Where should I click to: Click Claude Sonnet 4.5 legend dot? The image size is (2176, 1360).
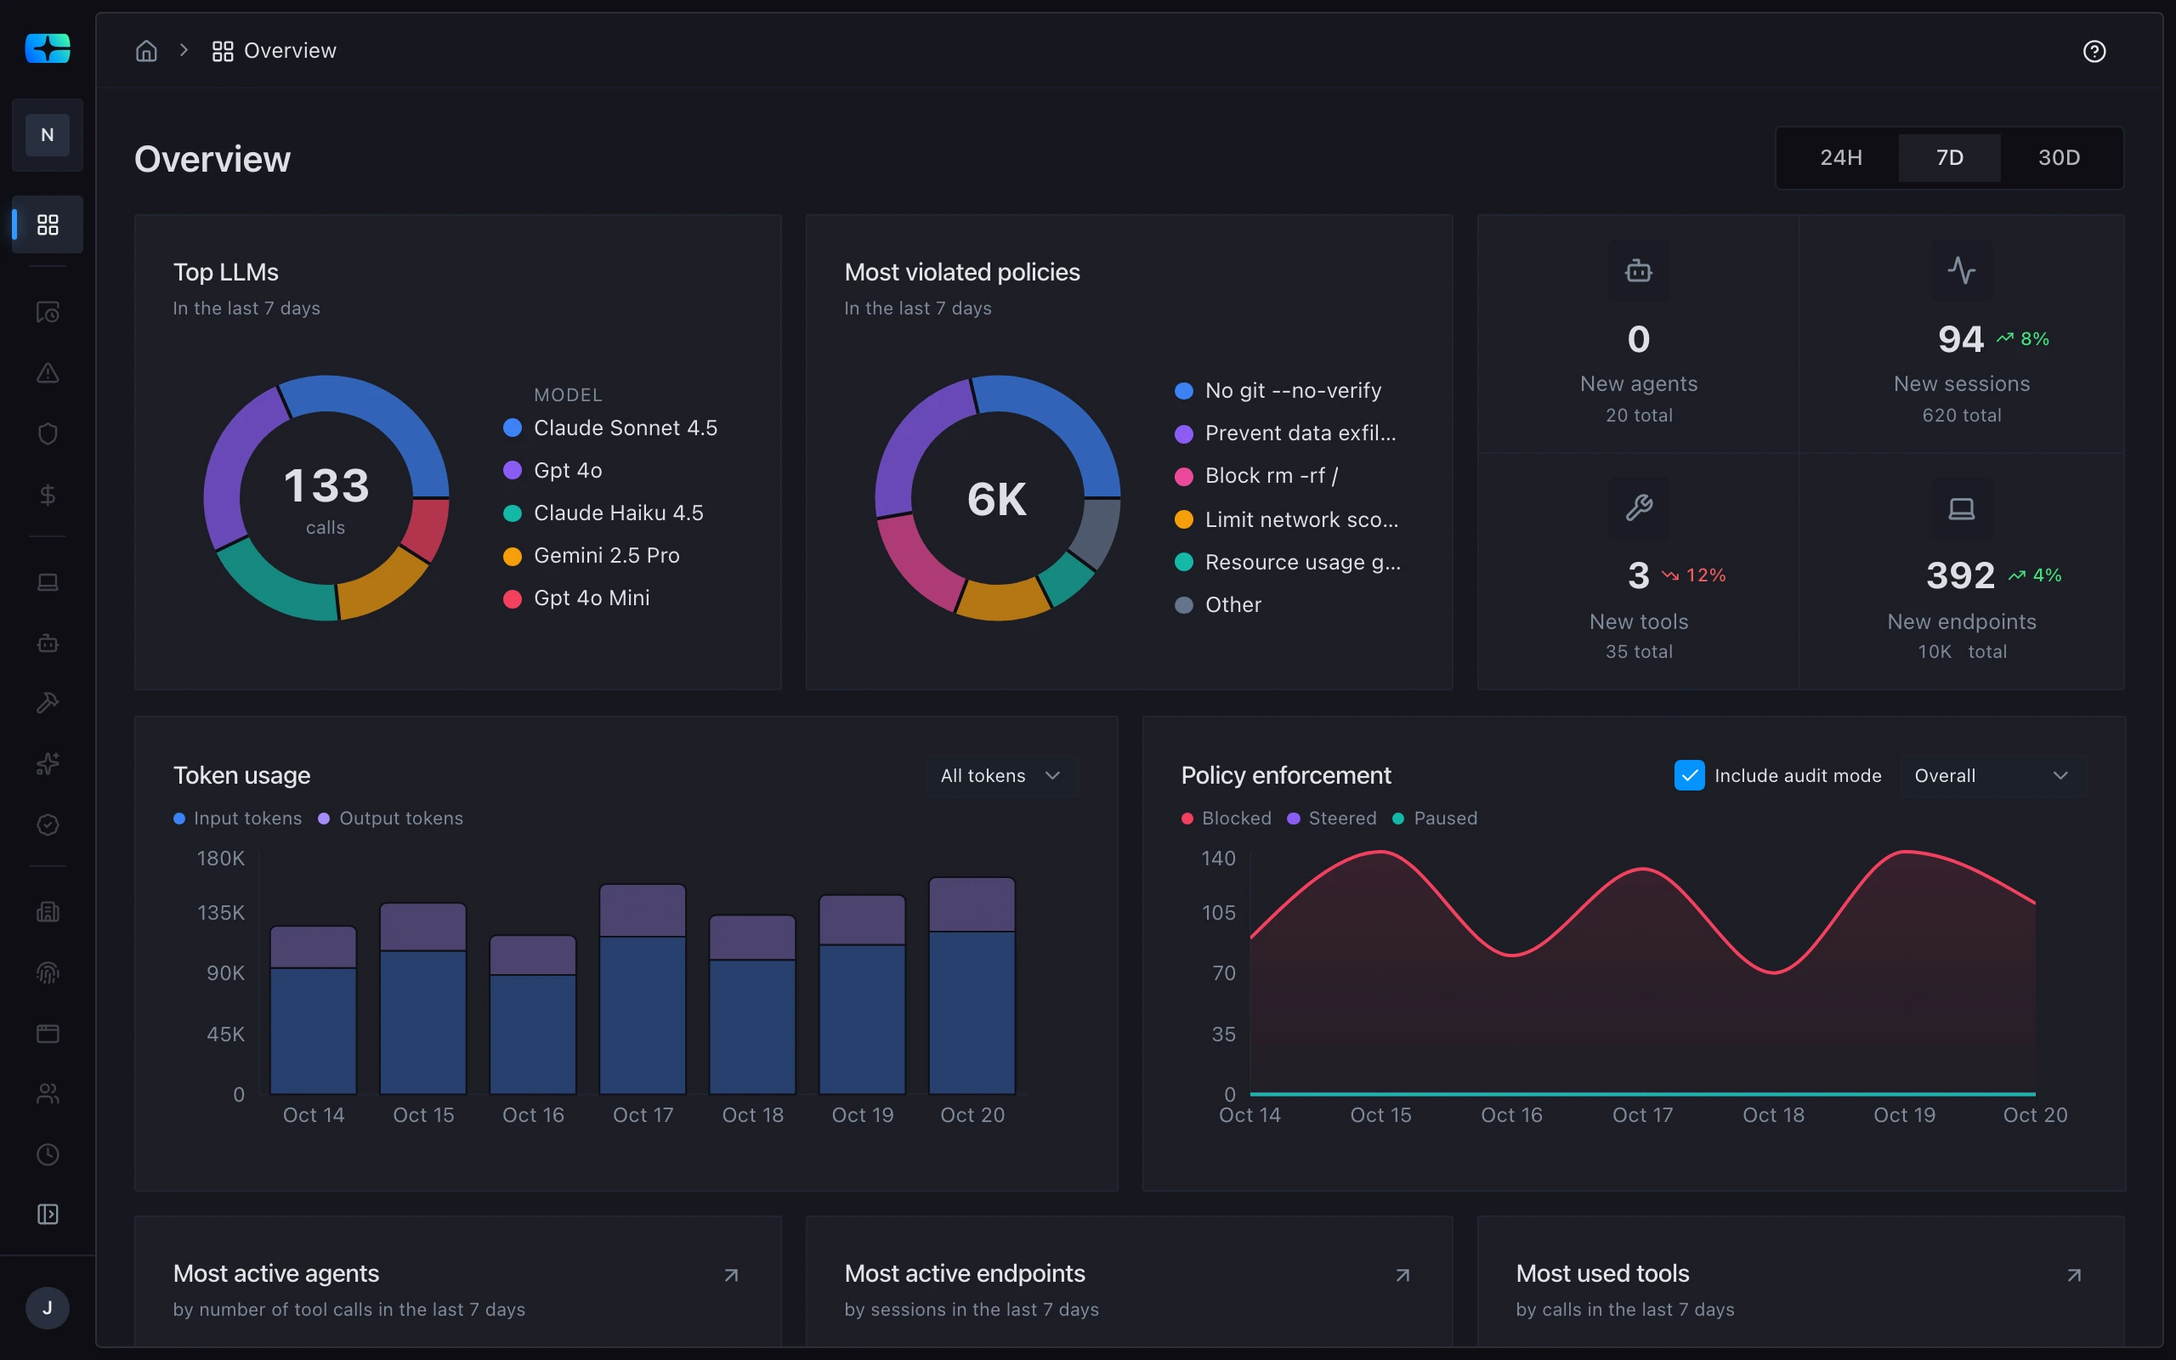[x=513, y=428]
